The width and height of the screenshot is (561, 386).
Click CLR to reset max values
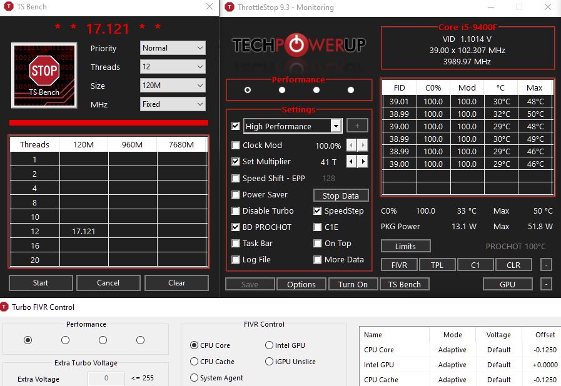pyautogui.click(x=513, y=265)
